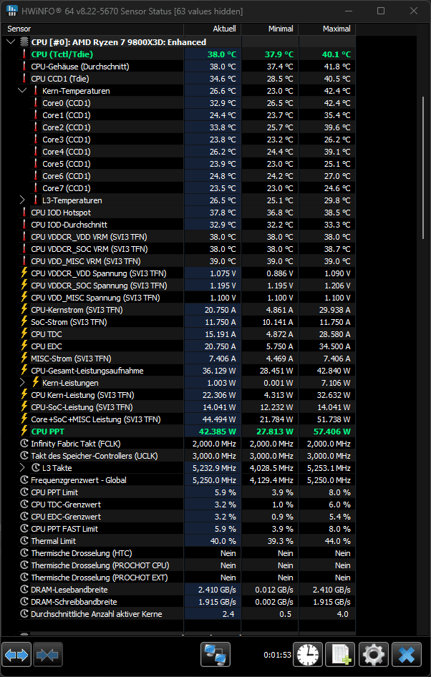The image size is (431, 677).
Task: Click the lightning icon beside CPU EDC
Action: coord(24,346)
